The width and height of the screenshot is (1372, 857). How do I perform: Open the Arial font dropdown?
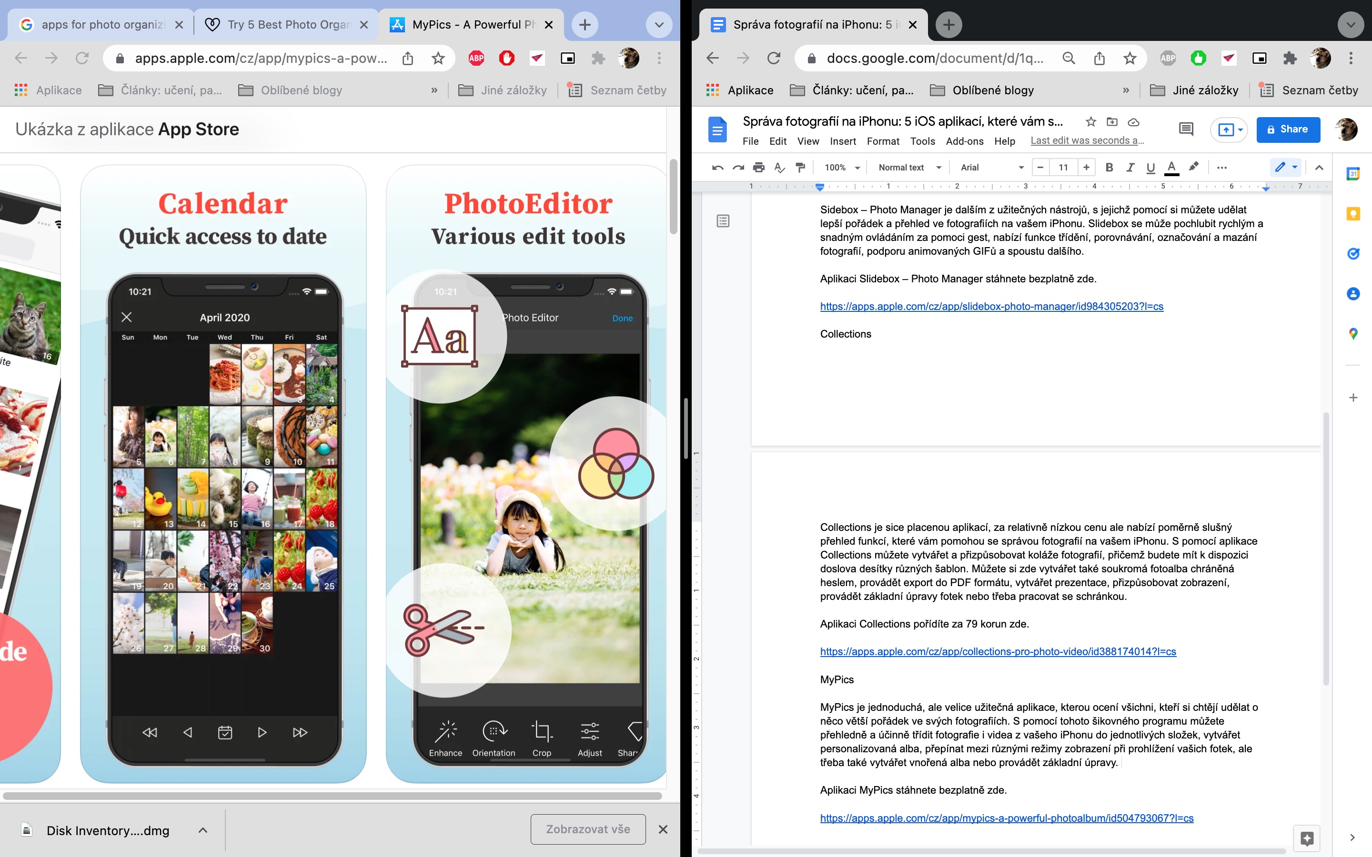pyautogui.click(x=991, y=167)
